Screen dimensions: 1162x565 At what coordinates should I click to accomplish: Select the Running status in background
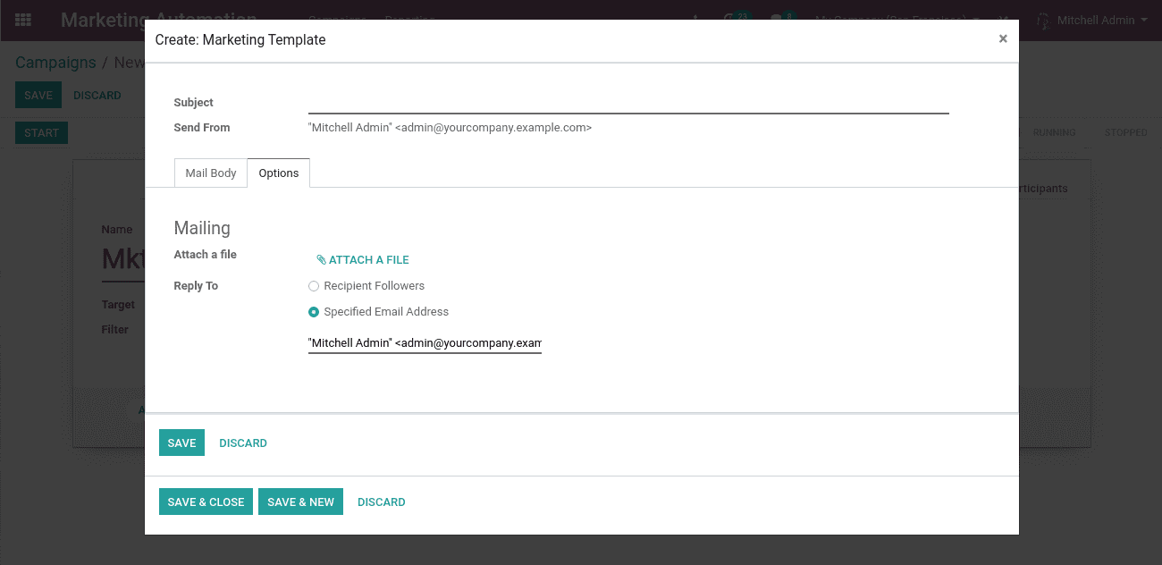(x=1054, y=132)
